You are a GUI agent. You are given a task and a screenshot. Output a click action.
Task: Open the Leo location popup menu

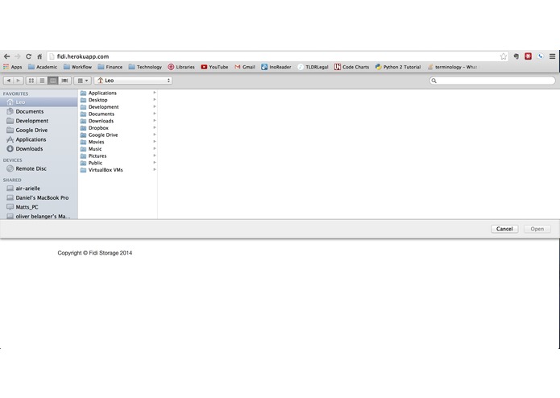point(133,81)
